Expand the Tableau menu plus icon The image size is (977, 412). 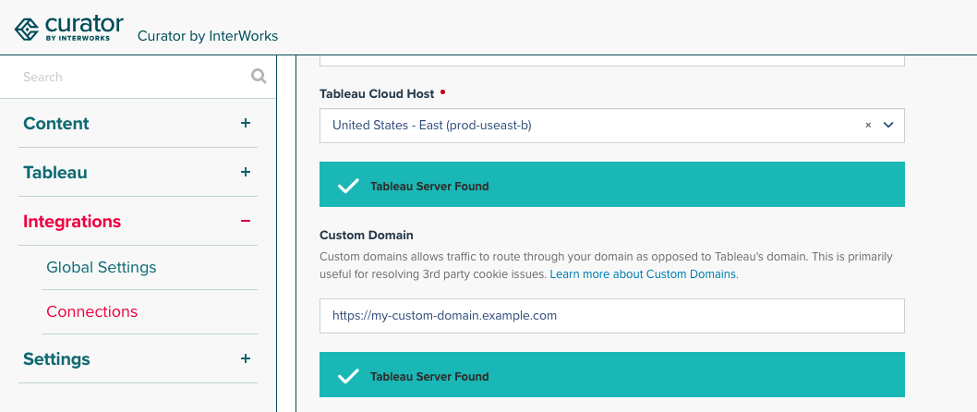point(246,172)
